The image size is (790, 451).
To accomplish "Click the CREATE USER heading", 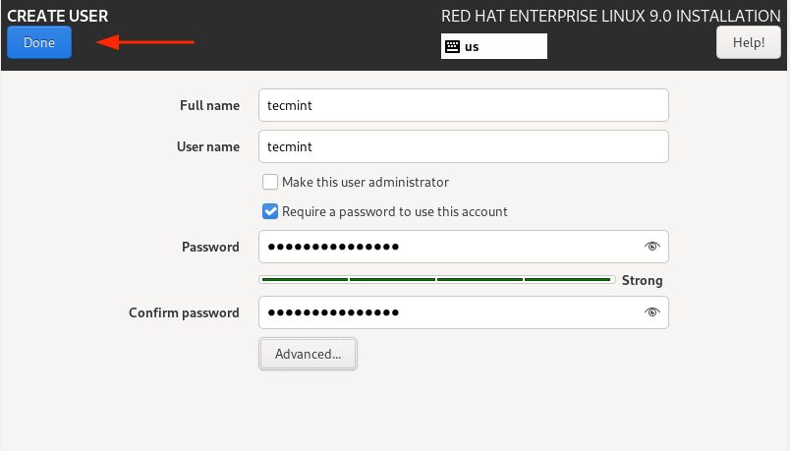I will pos(58,16).
